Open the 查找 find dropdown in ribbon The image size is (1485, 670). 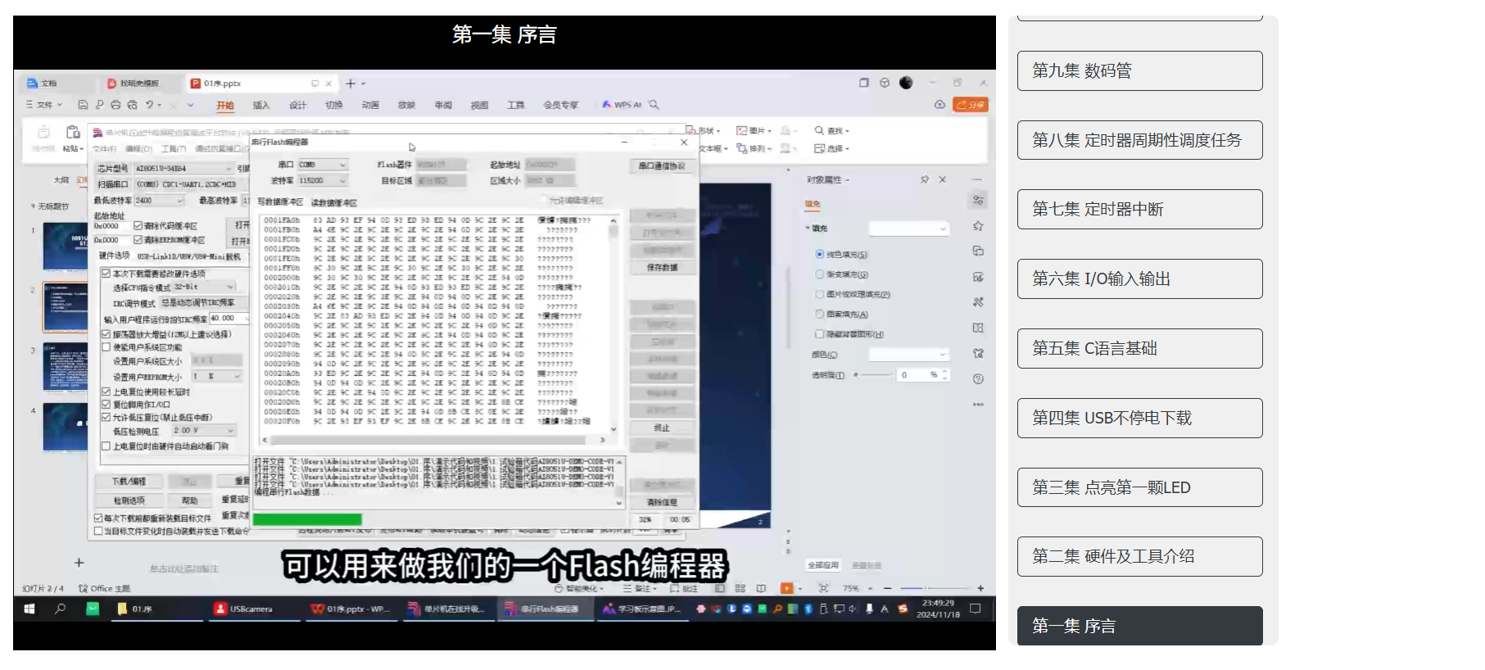831,130
